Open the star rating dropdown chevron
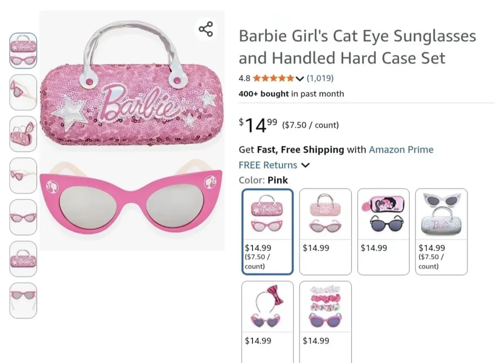 point(299,78)
